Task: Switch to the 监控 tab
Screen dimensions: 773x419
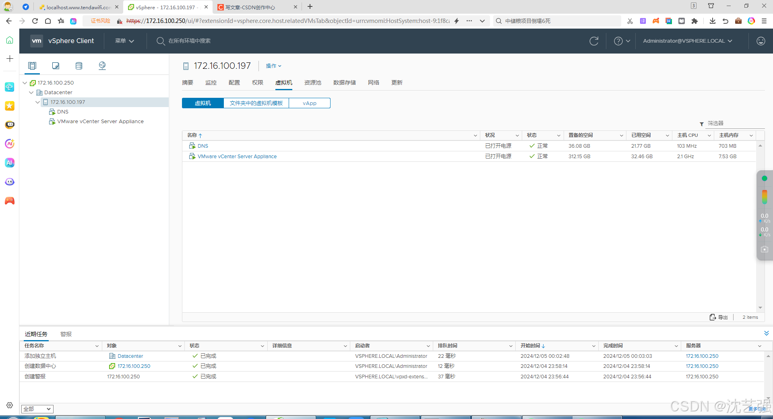Action: pos(211,83)
